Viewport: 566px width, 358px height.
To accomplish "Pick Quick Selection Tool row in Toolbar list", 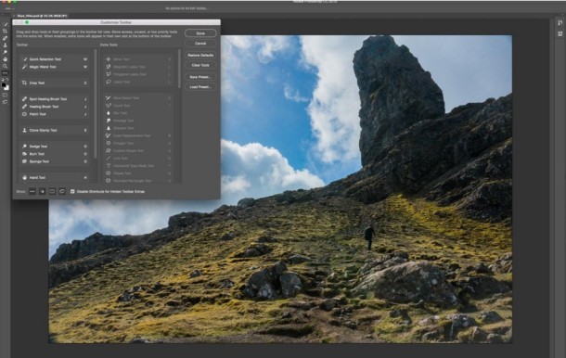I will pos(55,59).
